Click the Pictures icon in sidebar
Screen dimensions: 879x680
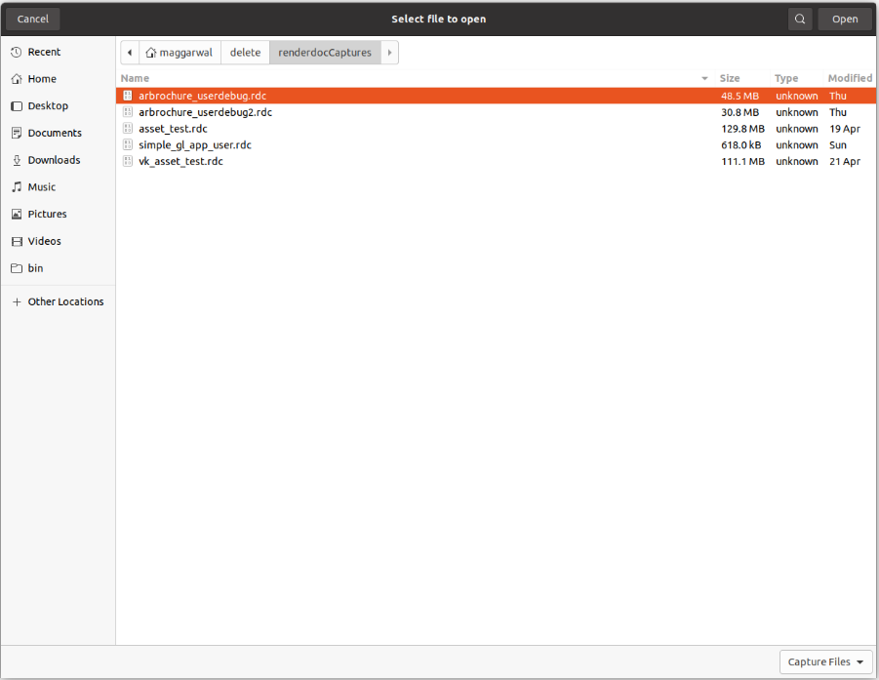17,215
